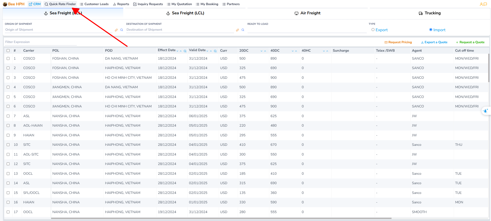Sort Effect Date descending with down chevron
Viewport: 491px width, 221px height.
pos(177,51)
